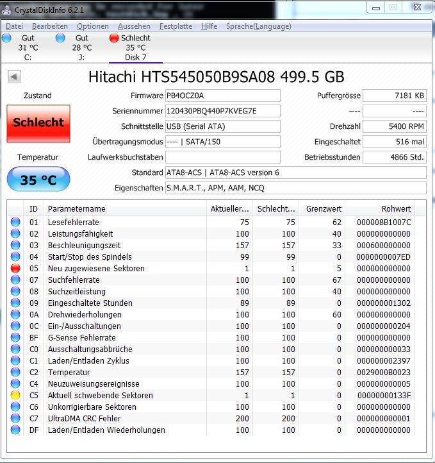Select the Disk 7 tab with Schlecht status
435x463 pixels.
point(136,47)
